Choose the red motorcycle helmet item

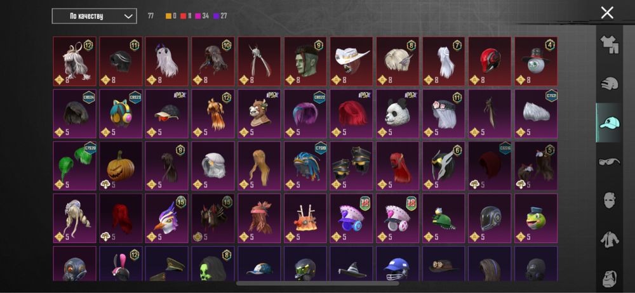[x=490, y=61]
